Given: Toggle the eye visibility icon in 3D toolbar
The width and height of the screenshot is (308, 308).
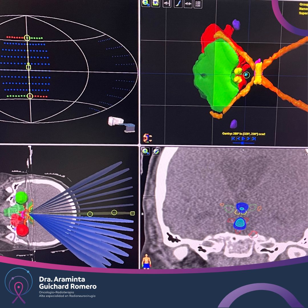Looking at the screenshot, I should click(156, 3).
